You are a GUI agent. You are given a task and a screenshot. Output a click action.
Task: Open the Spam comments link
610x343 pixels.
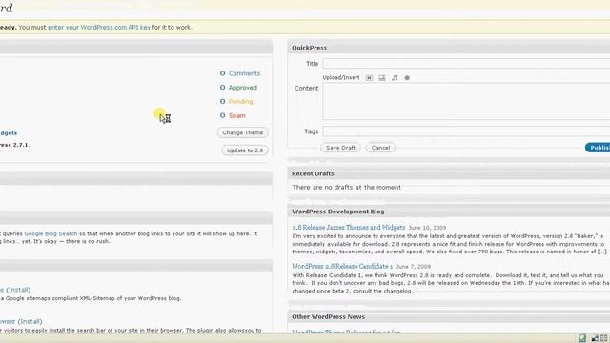pos(237,115)
